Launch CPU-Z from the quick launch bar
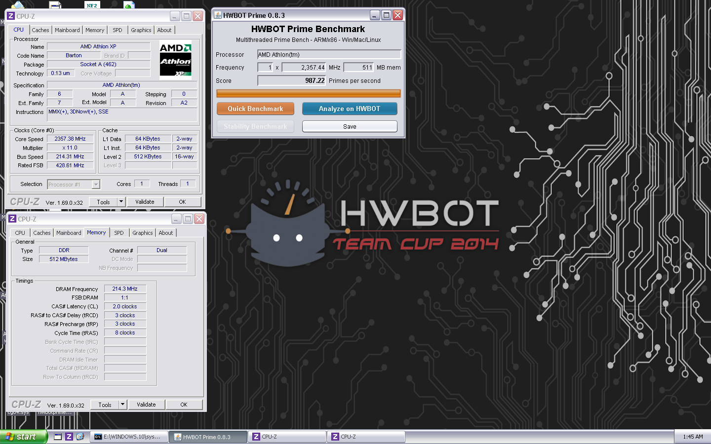This screenshot has height=444, width=711. click(69, 437)
